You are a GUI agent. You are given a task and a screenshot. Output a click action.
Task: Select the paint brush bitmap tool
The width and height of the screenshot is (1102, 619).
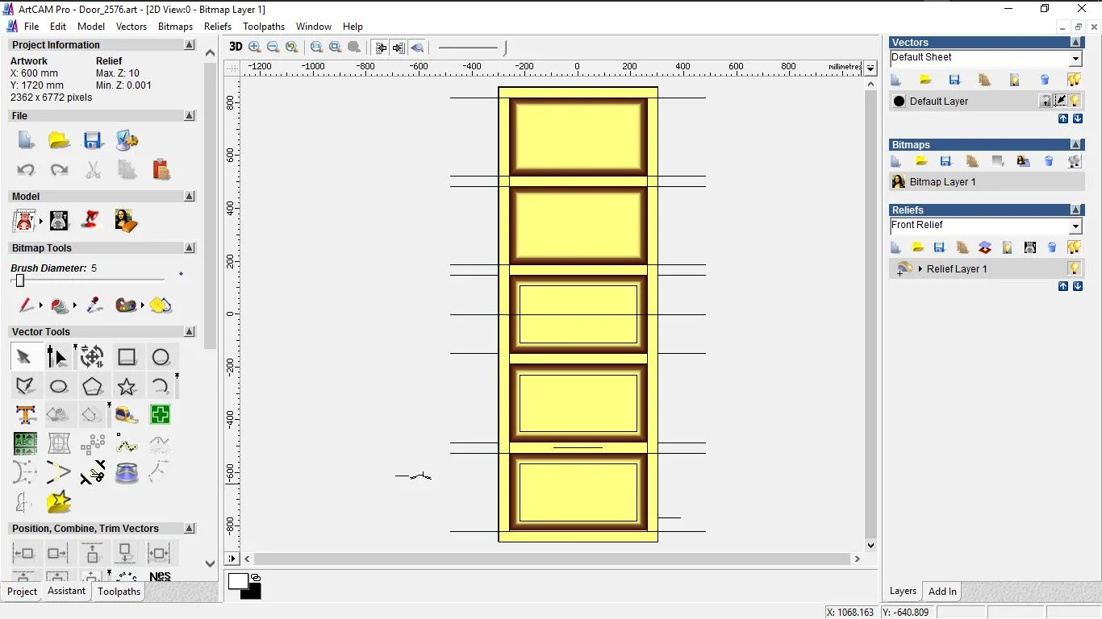coord(26,305)
